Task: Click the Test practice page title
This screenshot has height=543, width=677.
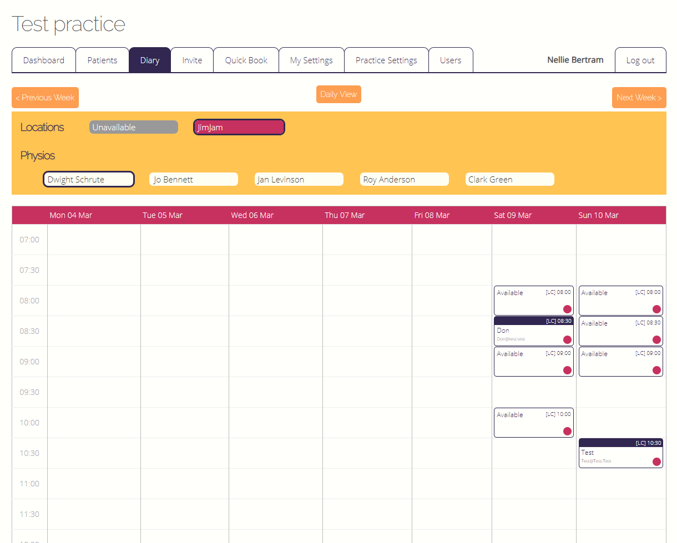Action: pyautogui.click(x=69, y=24)
